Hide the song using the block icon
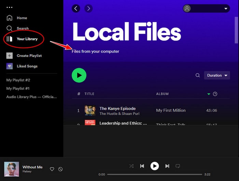 pyautogui.click(x=60, y=169)
